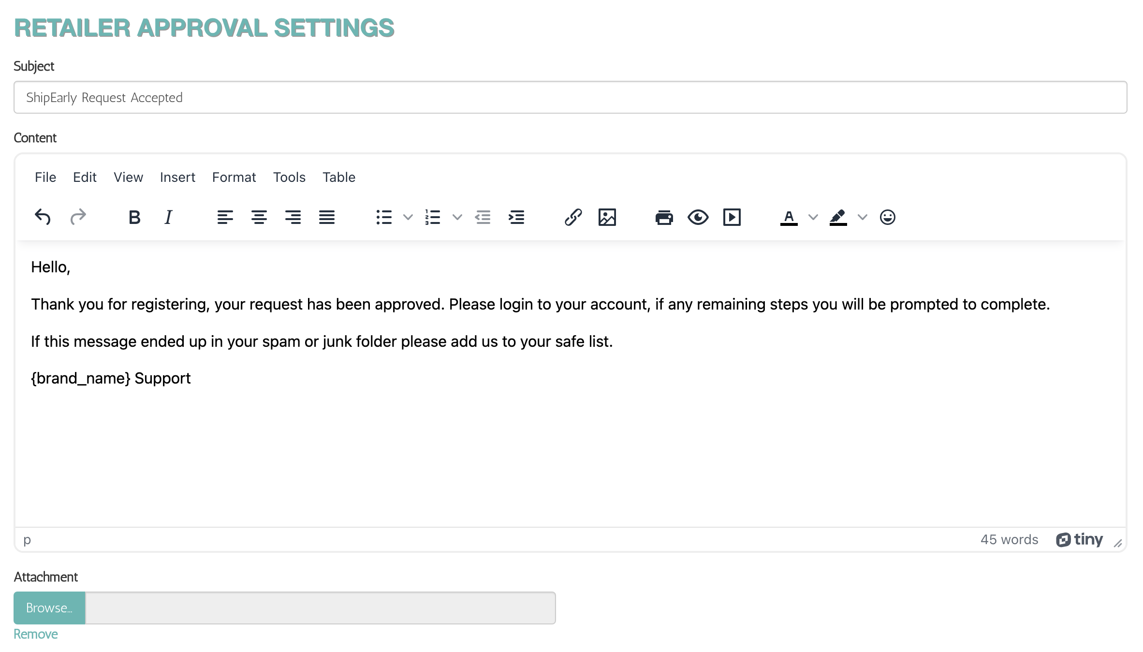The image size is (1143, 652).
Task: Click the undo icon
Action: point(43,217)
